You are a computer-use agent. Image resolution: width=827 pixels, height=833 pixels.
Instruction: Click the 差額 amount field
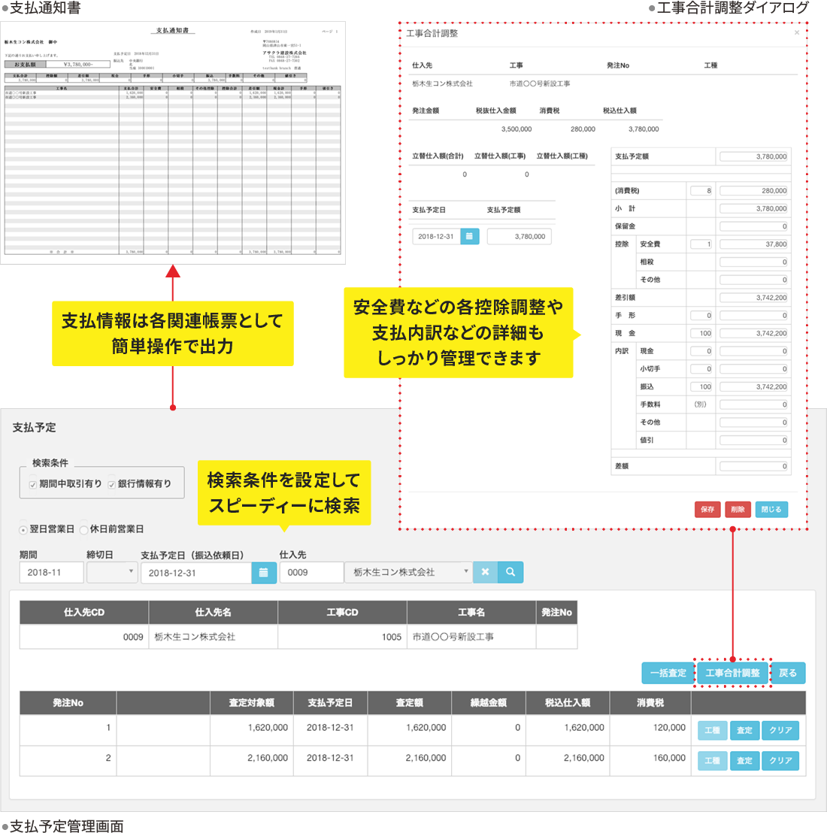coord(754,466)
